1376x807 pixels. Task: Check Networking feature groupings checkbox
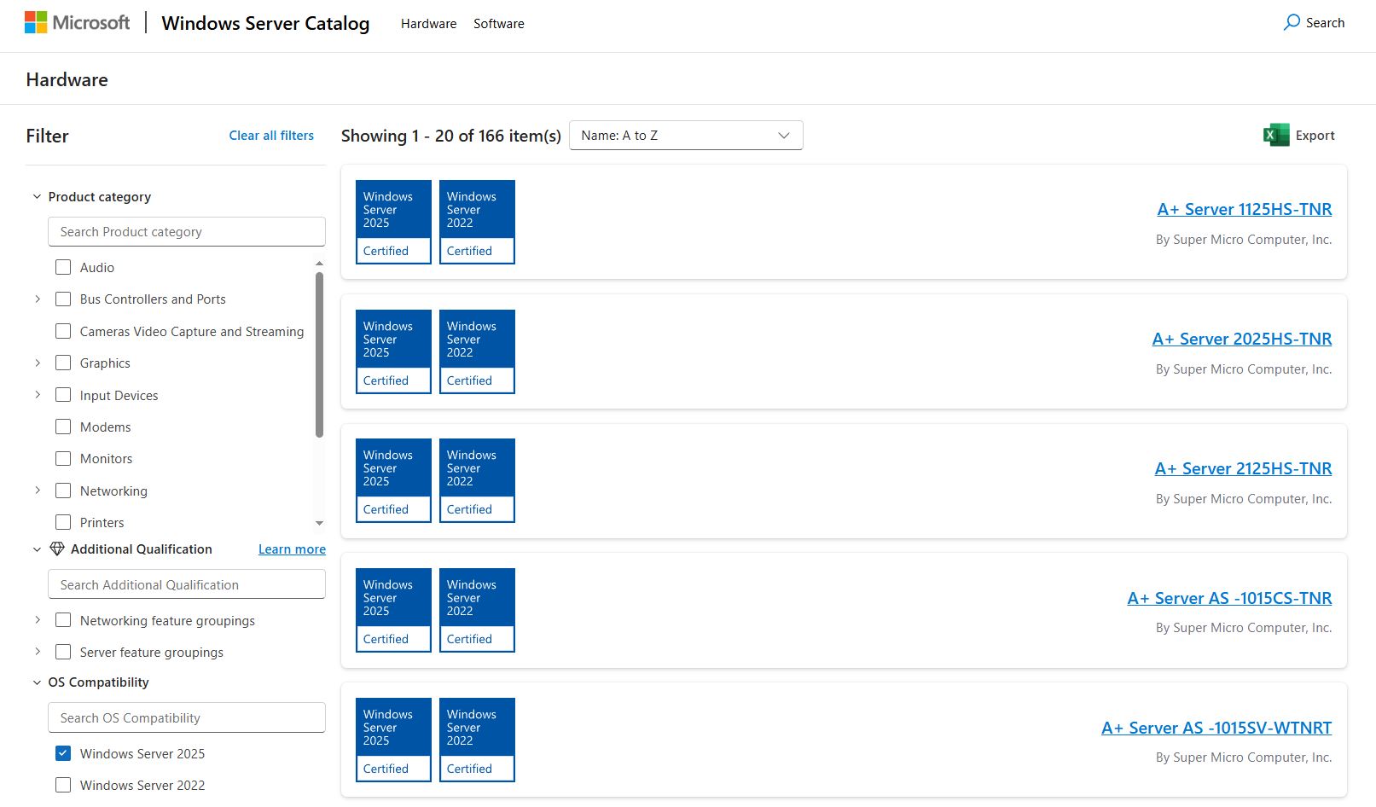(x=63, y=620)
